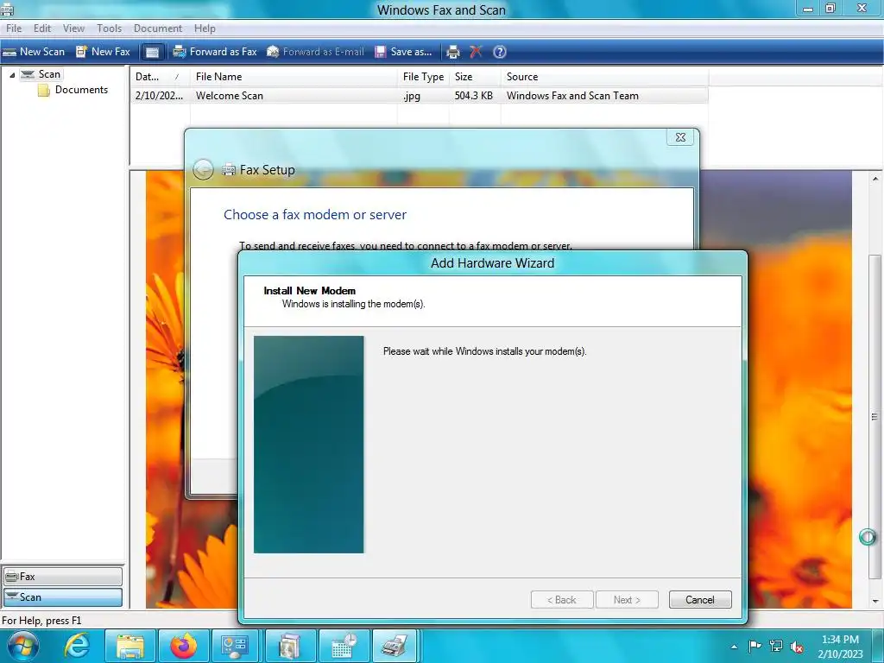Image resolution: width=884 pixels, height=663 pixels.
Task: Open the View menu
Action: click(x=73, y=28)
